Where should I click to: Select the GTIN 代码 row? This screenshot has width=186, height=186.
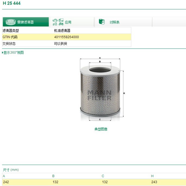(67, 37)
